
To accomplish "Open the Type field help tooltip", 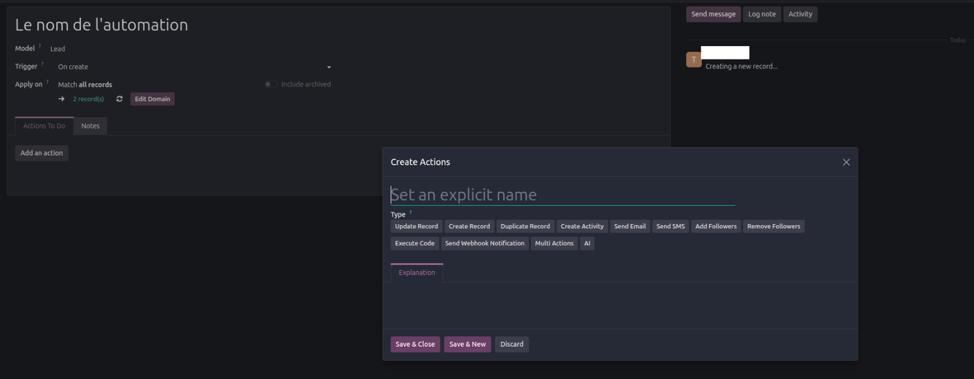I will tap(410, 213).
